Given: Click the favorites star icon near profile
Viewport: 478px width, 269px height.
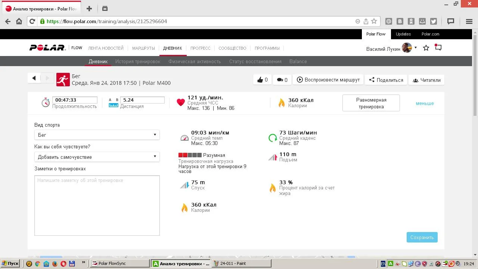Looking at the screenshot, I should [x=426, y=48].
